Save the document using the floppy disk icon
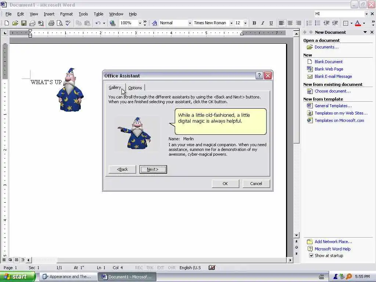The height and width of the screenshot is (282, 376). [23, 23]
